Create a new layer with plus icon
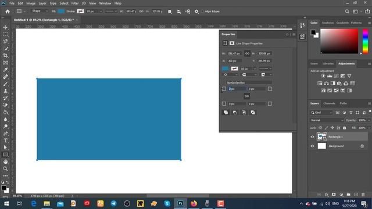The height and width of the screenshot is (209, 372). pos(356,194)
